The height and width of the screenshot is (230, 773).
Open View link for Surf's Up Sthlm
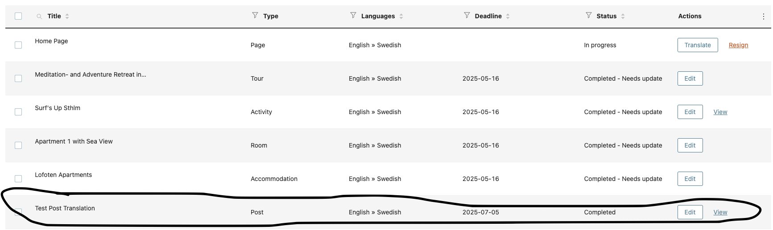(720, 112)
